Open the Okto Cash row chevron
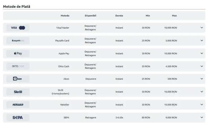Image resolution: width=210 pixels, height=127 pixels. click(202, 66)
